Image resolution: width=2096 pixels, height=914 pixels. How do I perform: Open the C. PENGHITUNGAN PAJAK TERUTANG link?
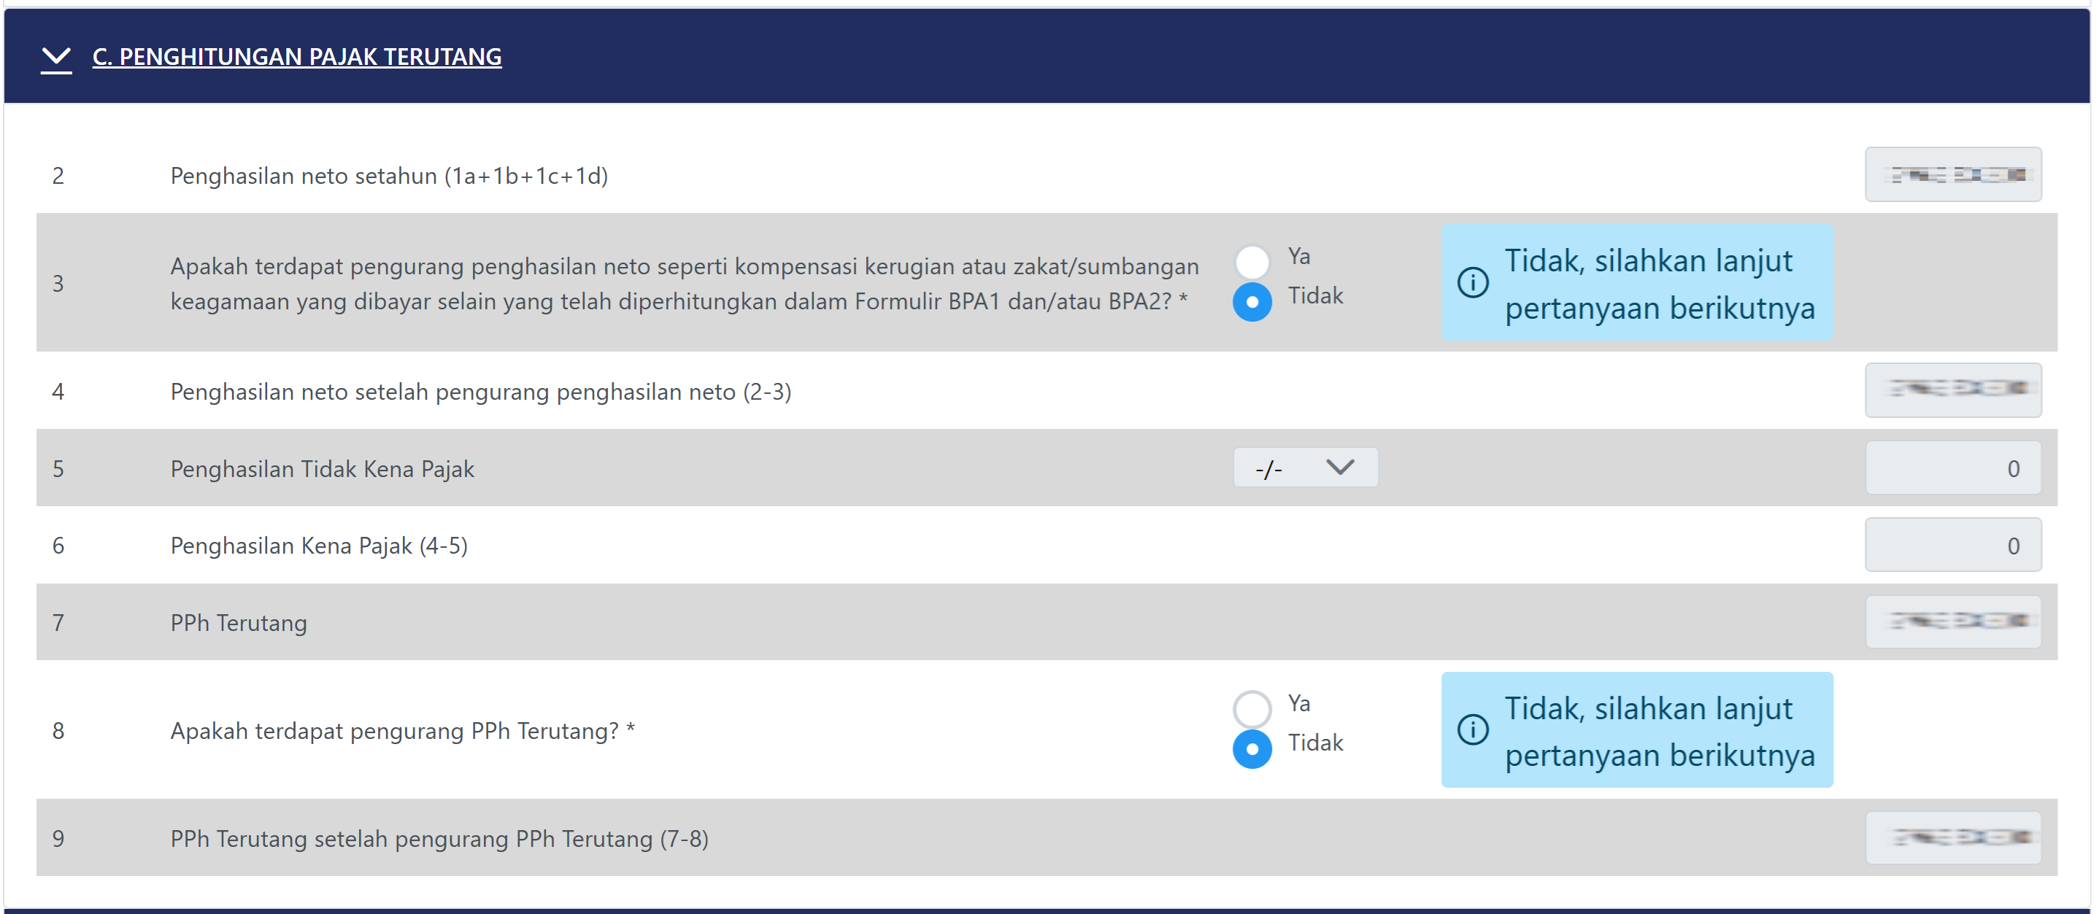[x=296, y=57]
